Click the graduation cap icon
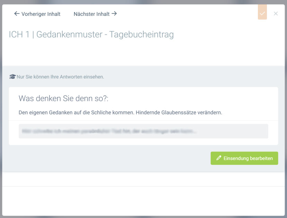This screenshot has height=218, width=287. pos(12,77)
